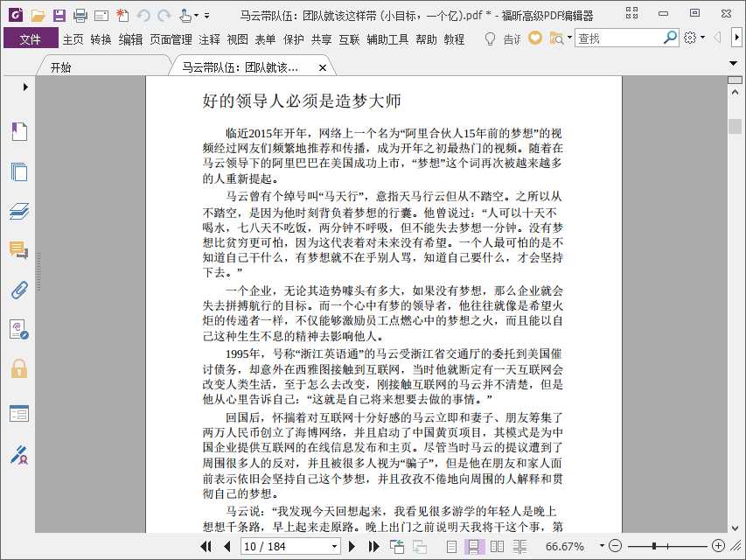Open the Layers panel

[x=19, y=211]
